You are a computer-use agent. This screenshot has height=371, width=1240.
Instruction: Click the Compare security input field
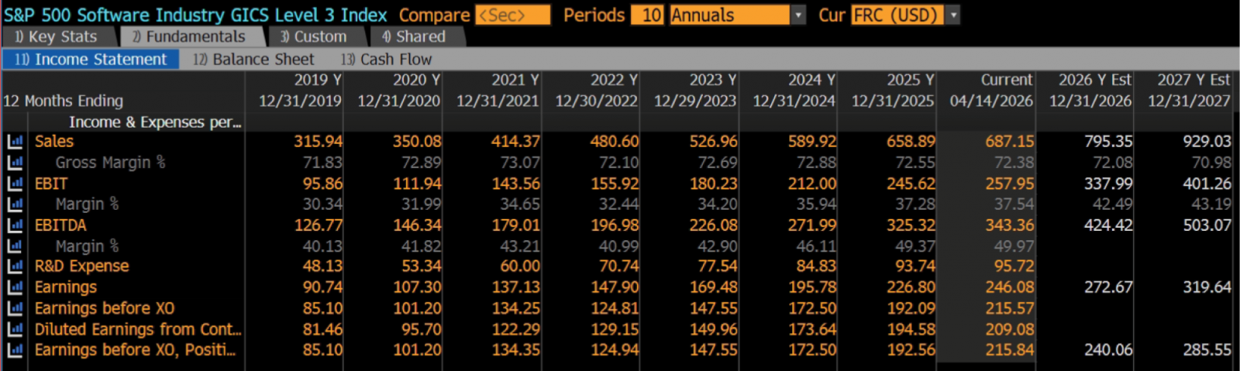[512, 15]
